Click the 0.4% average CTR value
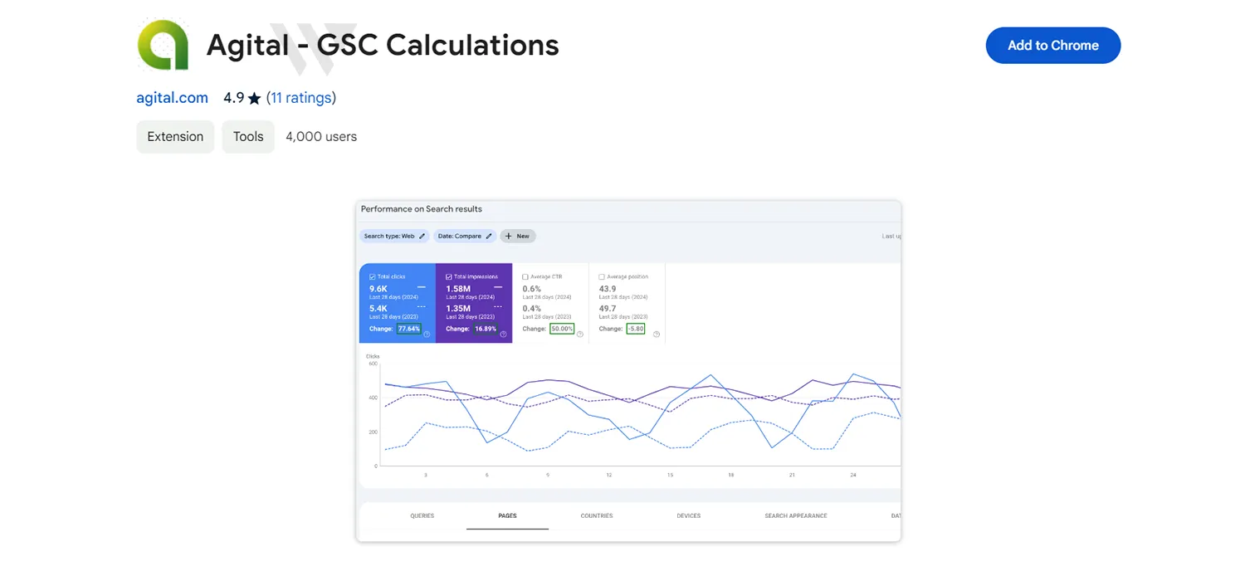Screen dimensions: 1245x581 click(x=532, y=309)
